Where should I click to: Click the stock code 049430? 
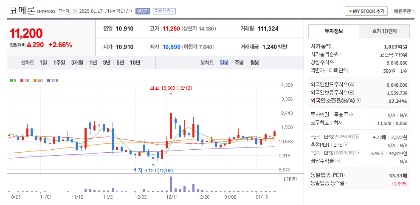(x=46, y=11)
